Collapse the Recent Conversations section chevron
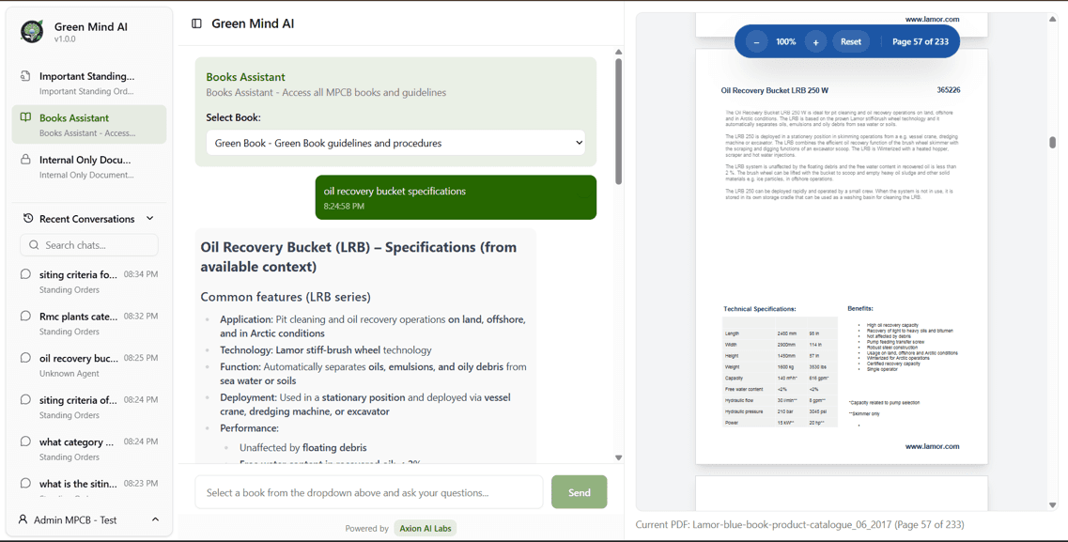 pyautogui.click(x=150, y=219)
